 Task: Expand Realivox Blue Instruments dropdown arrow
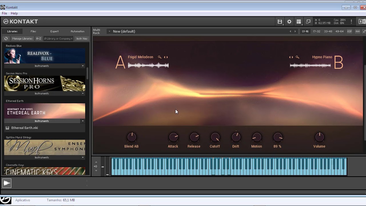click(x=83, y=66)
